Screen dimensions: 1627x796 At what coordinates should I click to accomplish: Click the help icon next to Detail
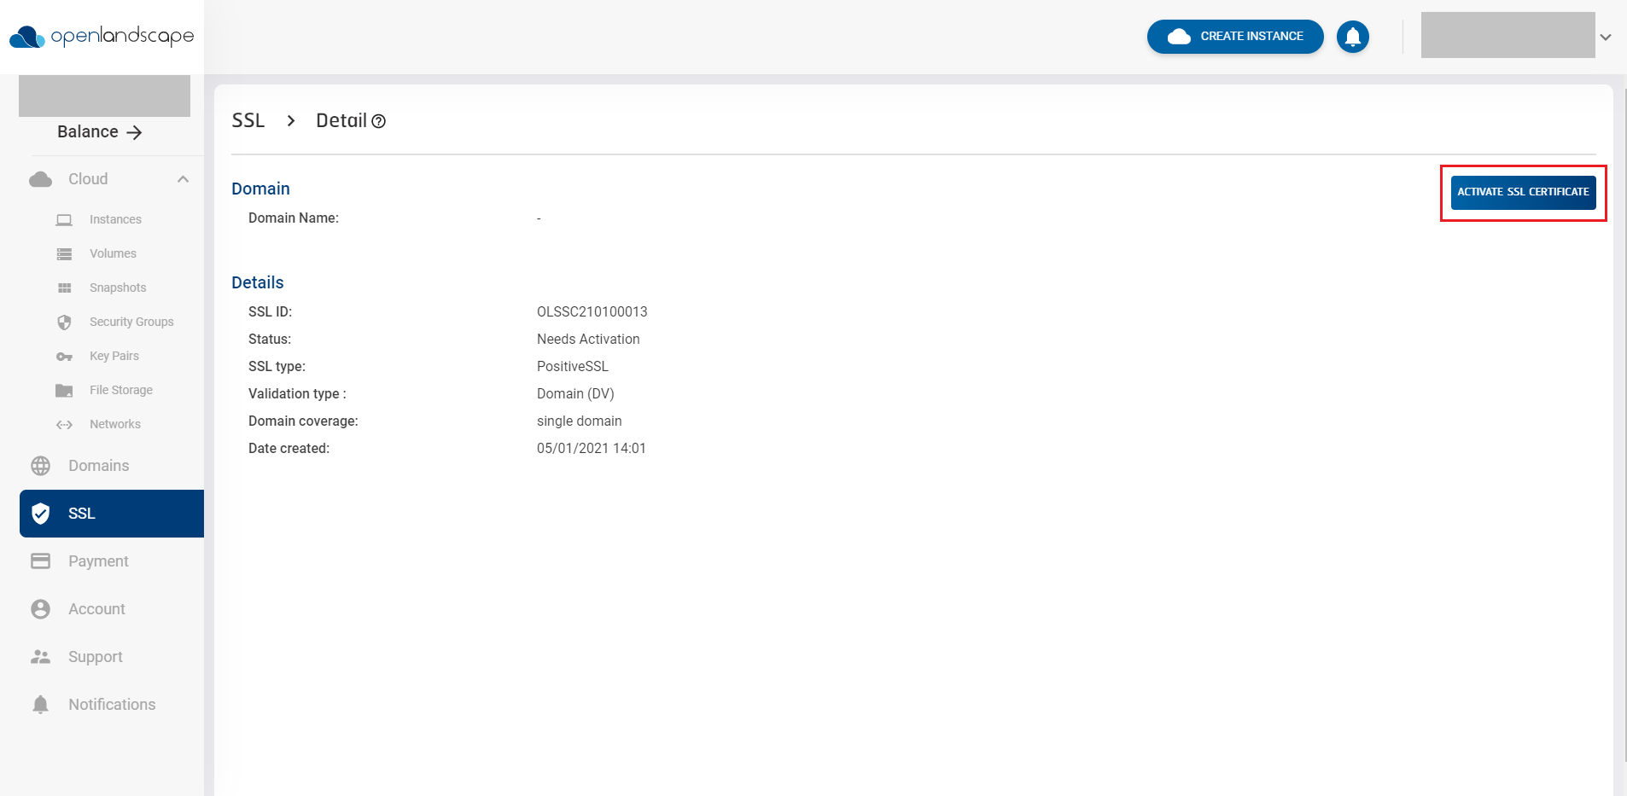(380, 122)
